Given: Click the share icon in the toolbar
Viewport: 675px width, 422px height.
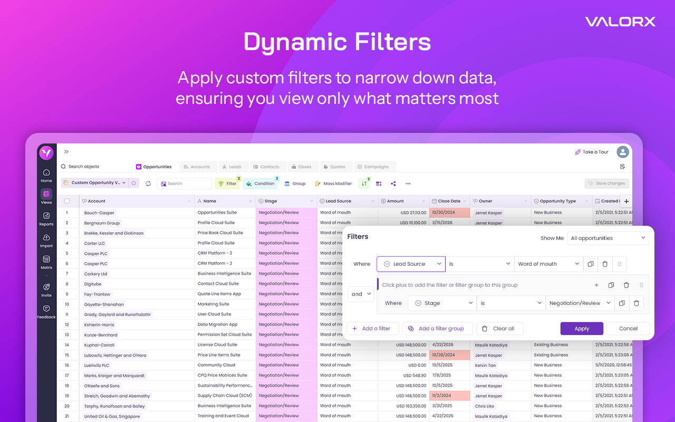Looking at the screenshot, I should (393, 183).
